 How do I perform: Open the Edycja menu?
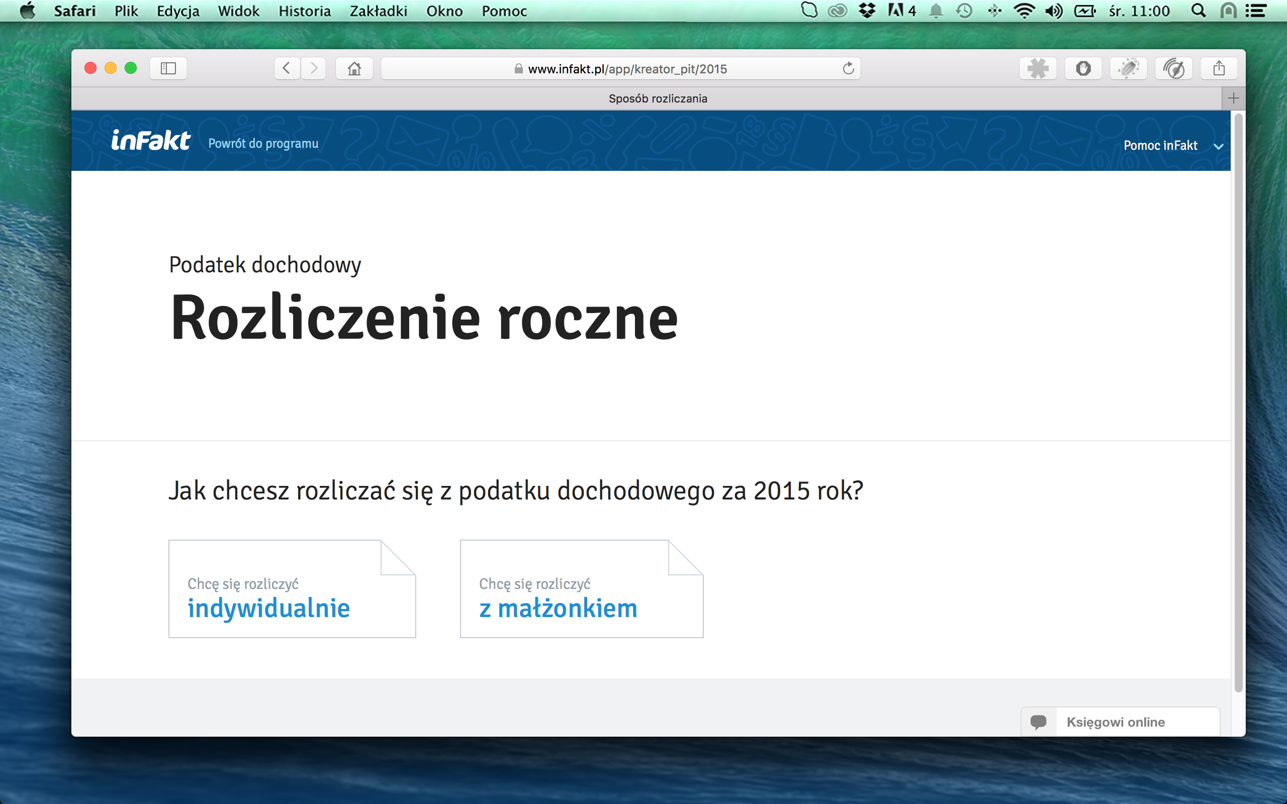[177, 11]
